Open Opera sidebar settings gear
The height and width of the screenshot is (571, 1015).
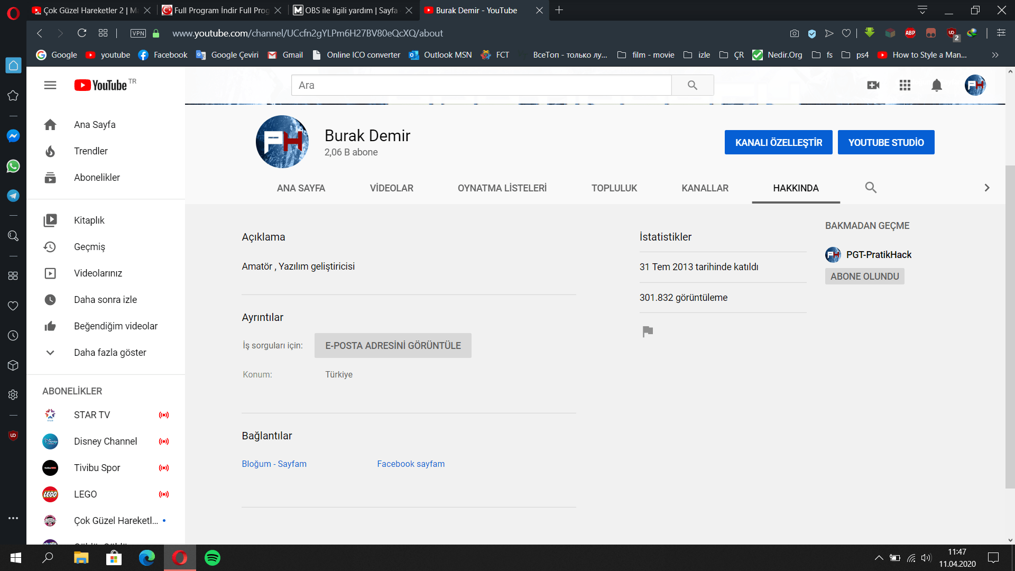13,395
